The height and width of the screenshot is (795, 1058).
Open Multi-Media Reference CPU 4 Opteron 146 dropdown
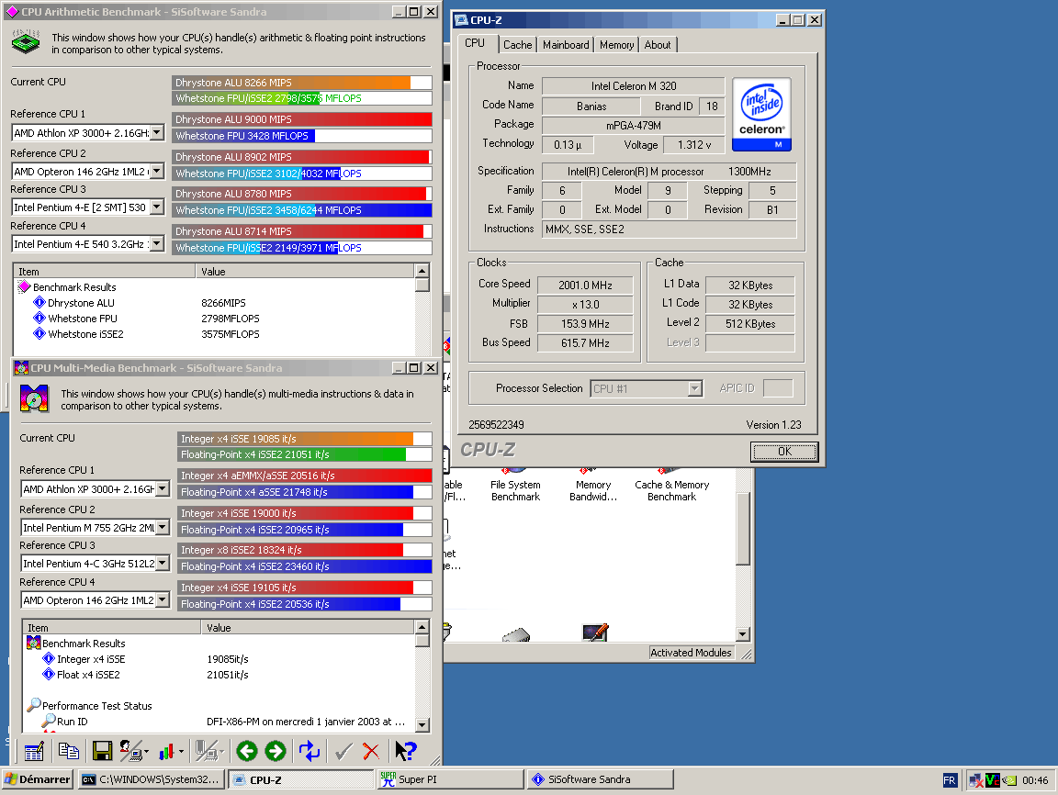click(x=163, y=599)
